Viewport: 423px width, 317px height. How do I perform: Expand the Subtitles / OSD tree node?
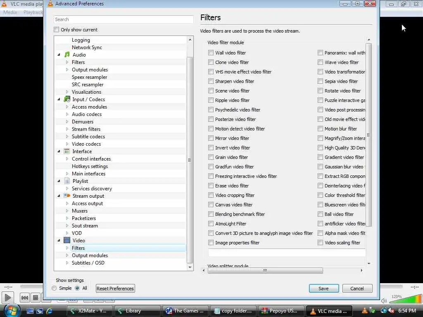[x=67, y=263]
